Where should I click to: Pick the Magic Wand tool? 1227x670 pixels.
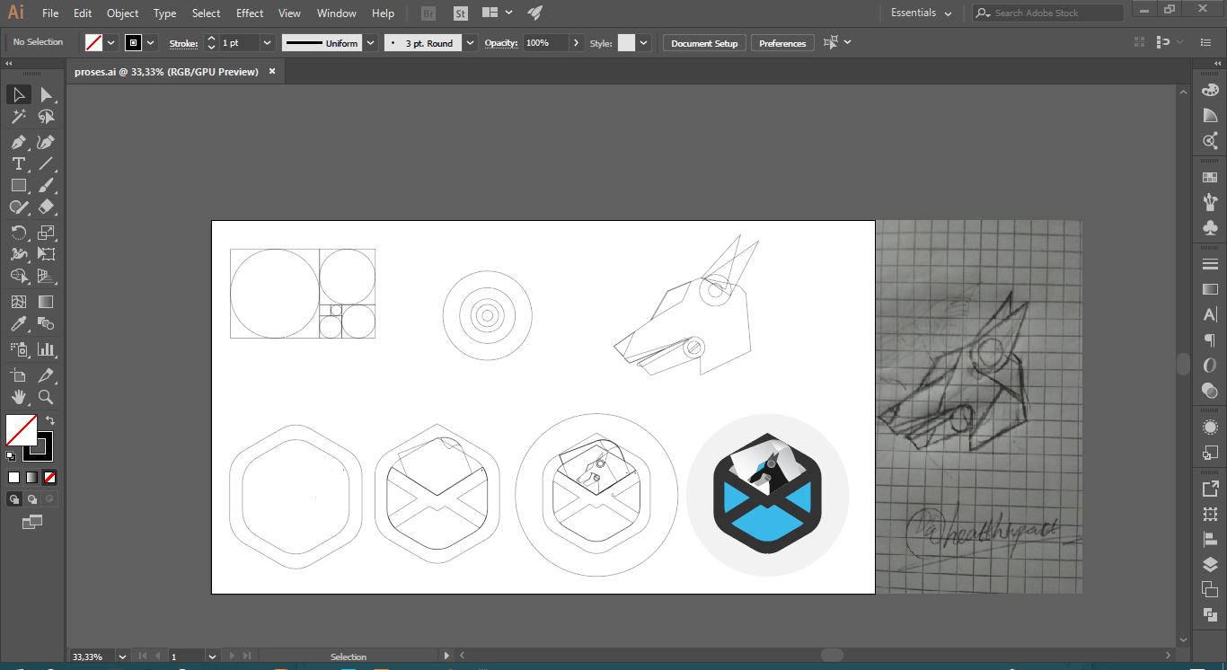click(x=18, y=117)
